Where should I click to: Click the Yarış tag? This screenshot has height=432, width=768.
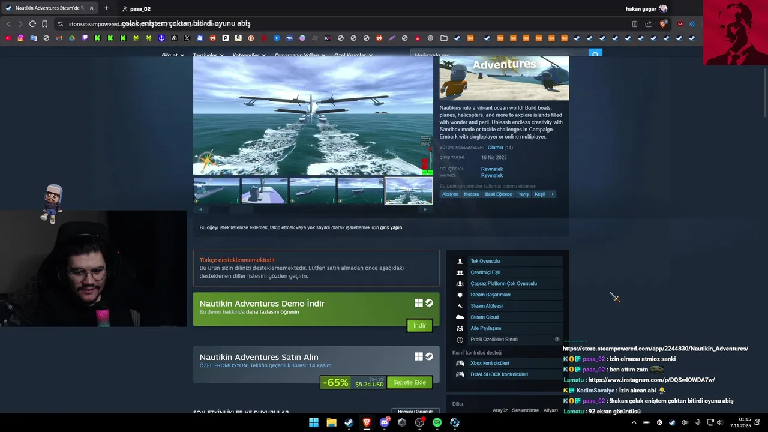tap(524, 194)
